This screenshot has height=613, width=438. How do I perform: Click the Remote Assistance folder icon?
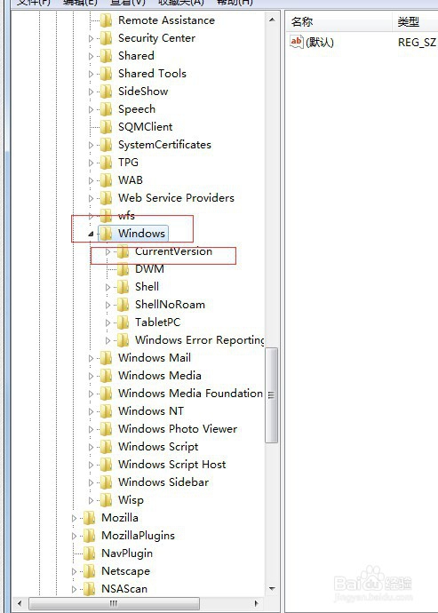(x=106, y=20)
